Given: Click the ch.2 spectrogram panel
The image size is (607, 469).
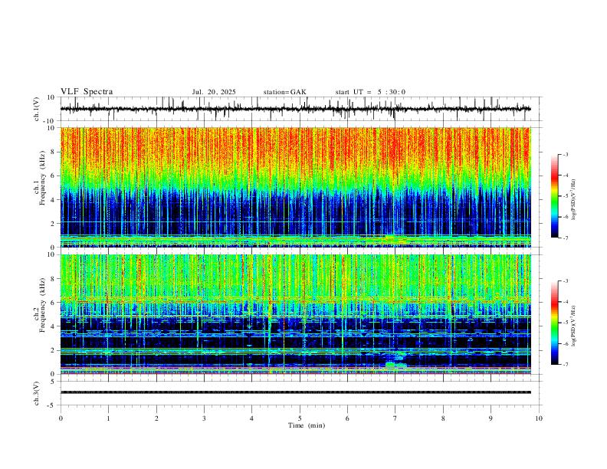Looking at the screenshot, I should pos(295,314).
